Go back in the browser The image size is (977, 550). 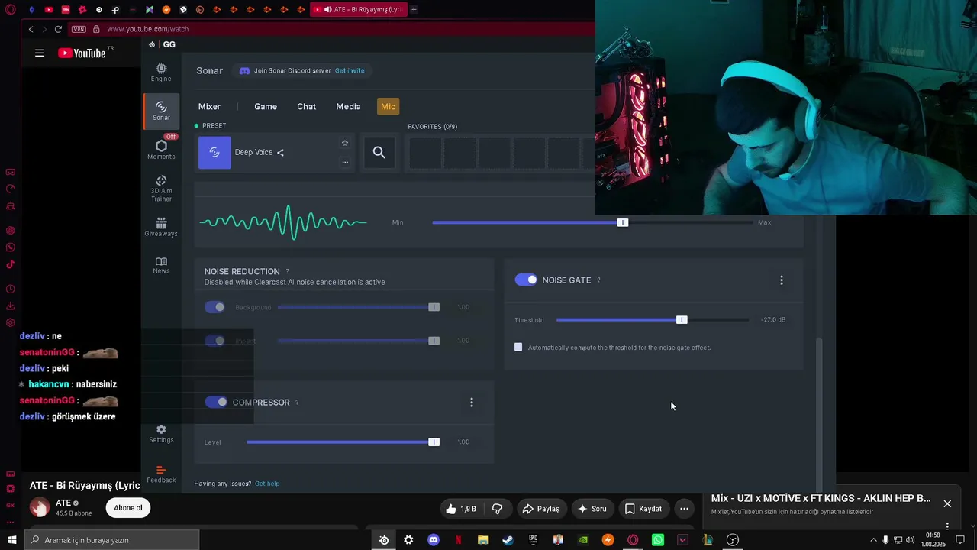[31, 29]
